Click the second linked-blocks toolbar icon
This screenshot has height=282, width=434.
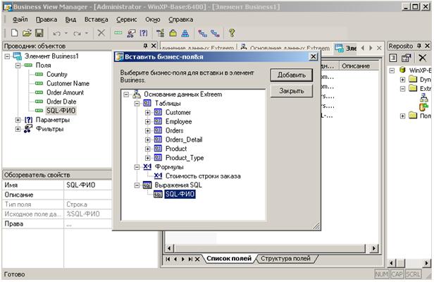[215, 34]
